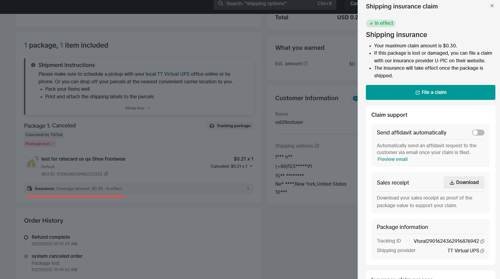
Task: Click the Tracking package button
Action: click(x=230, y=126)
